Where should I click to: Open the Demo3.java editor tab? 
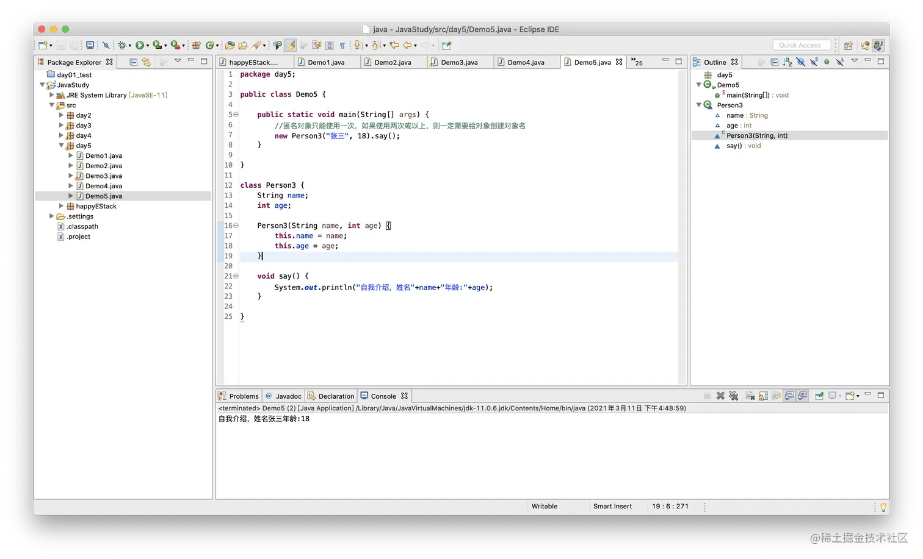click(x=459, y=62)
